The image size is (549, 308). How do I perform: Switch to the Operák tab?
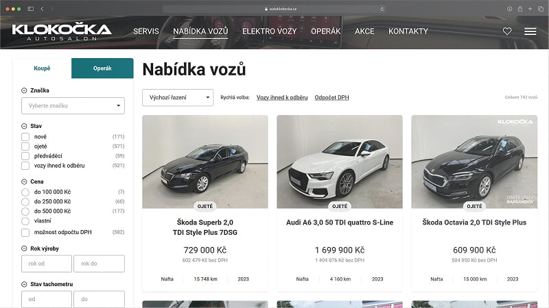(102, 68)
